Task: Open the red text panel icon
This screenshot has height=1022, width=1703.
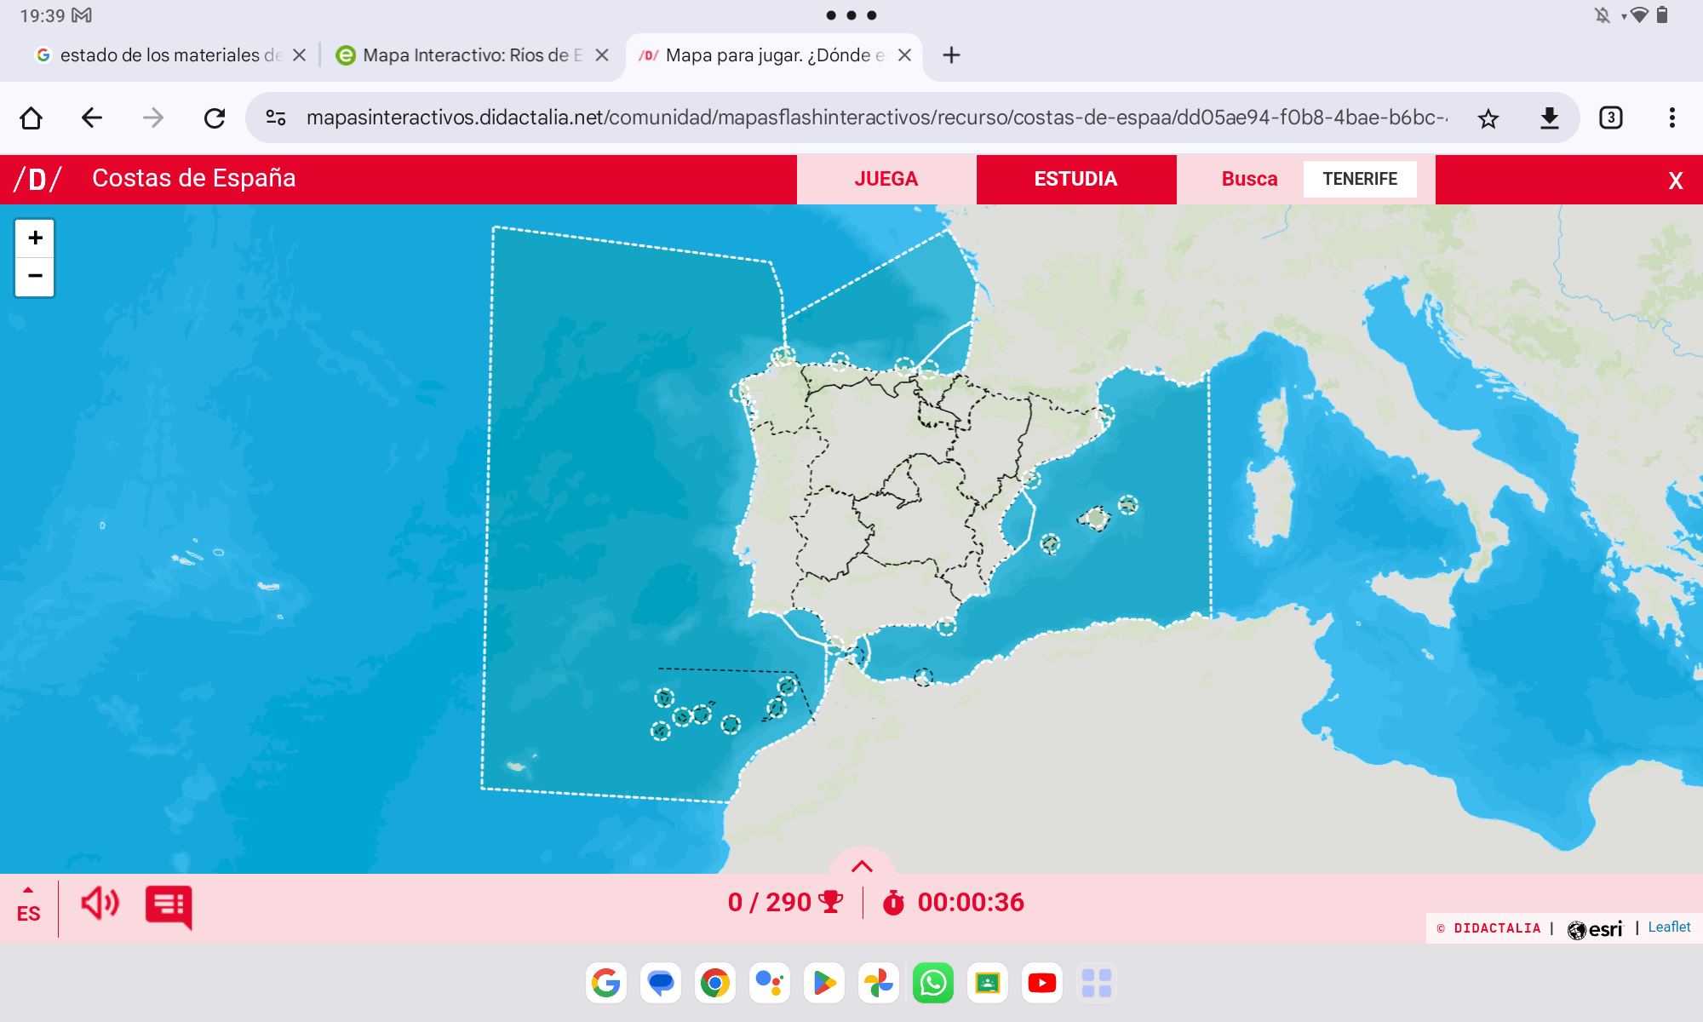Action: pos(168,906)
